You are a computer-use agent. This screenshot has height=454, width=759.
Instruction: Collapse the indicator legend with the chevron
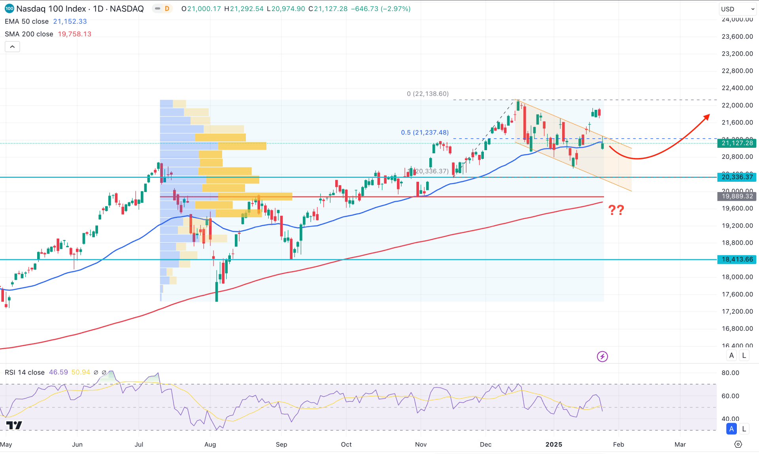(x=12, y=47)
